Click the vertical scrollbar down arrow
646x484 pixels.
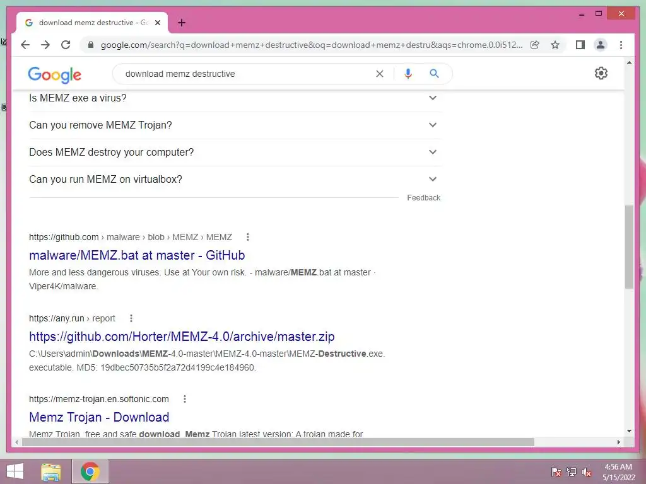pos(629,431)
